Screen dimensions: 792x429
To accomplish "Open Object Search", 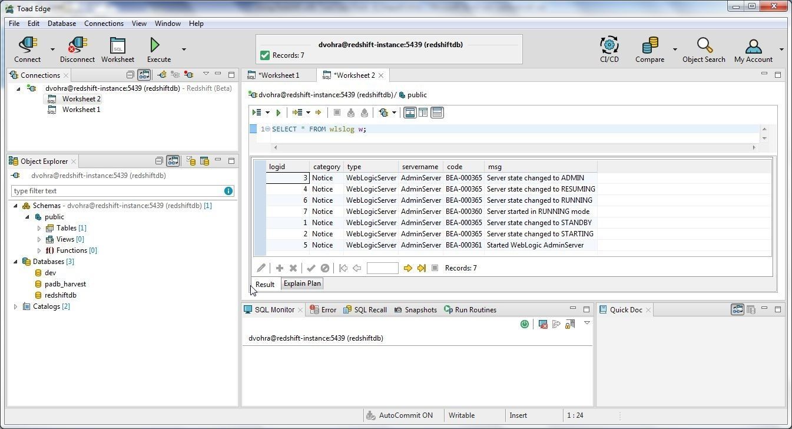I will (704, 49).
